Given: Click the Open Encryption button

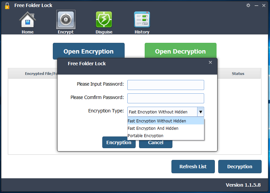Looking at the screenshot, I should (89, 51).
